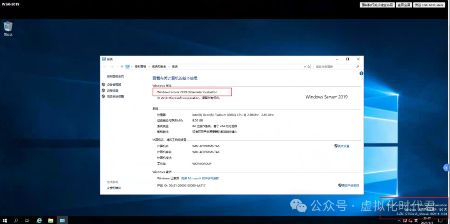Open the blue Help question mark
450x224 pixels.
click(361, 73)
